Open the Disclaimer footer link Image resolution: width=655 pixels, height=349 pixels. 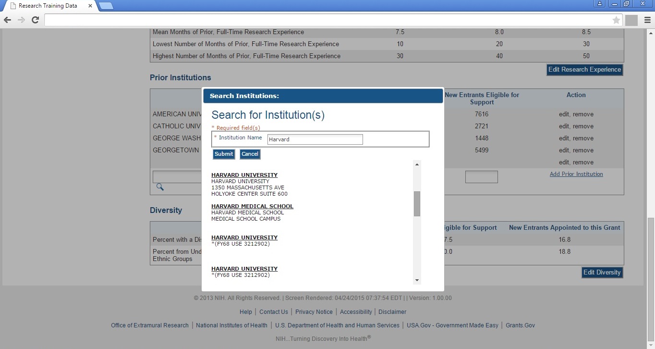tap(392, 312)
